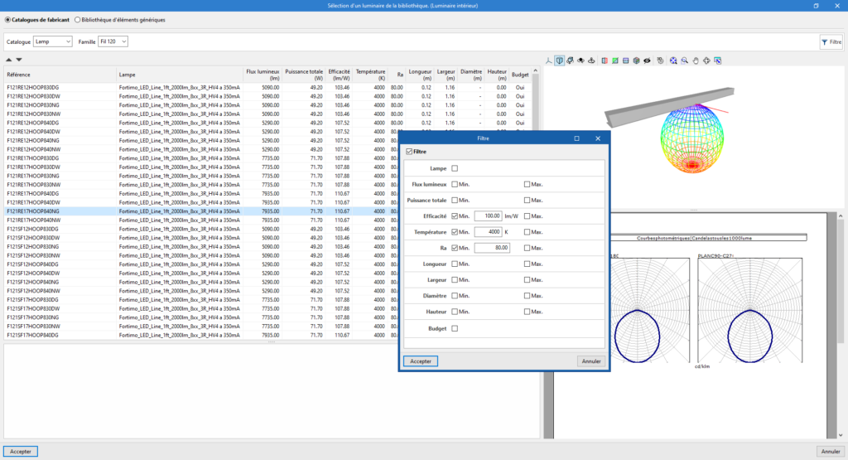Click the 3D axes view icon

click(x=549, y=61)
